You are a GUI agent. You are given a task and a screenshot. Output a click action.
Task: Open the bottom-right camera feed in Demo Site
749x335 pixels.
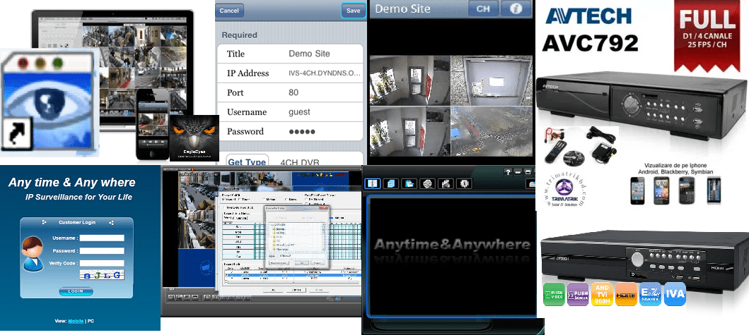coord(492,132)
